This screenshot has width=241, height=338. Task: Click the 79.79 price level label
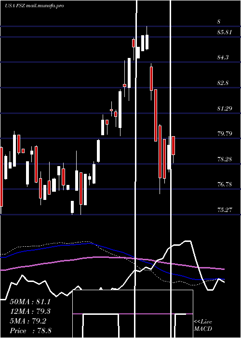point(225,134)
